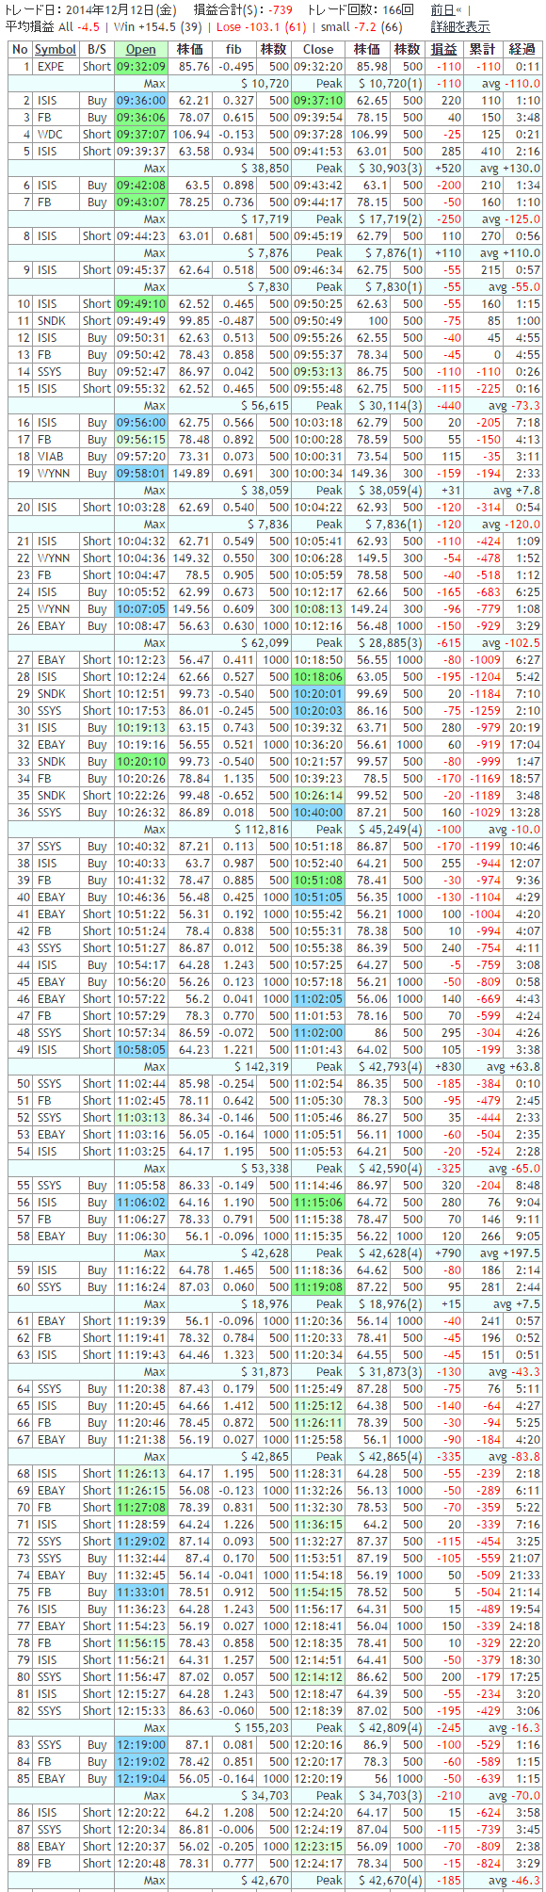546x1892 pixels.
Task: Click the blue close time 10:40:00
Action: coord(318,813)
